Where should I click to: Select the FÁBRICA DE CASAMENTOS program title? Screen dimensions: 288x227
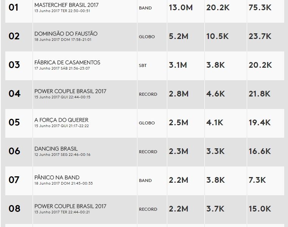(67, 62)
